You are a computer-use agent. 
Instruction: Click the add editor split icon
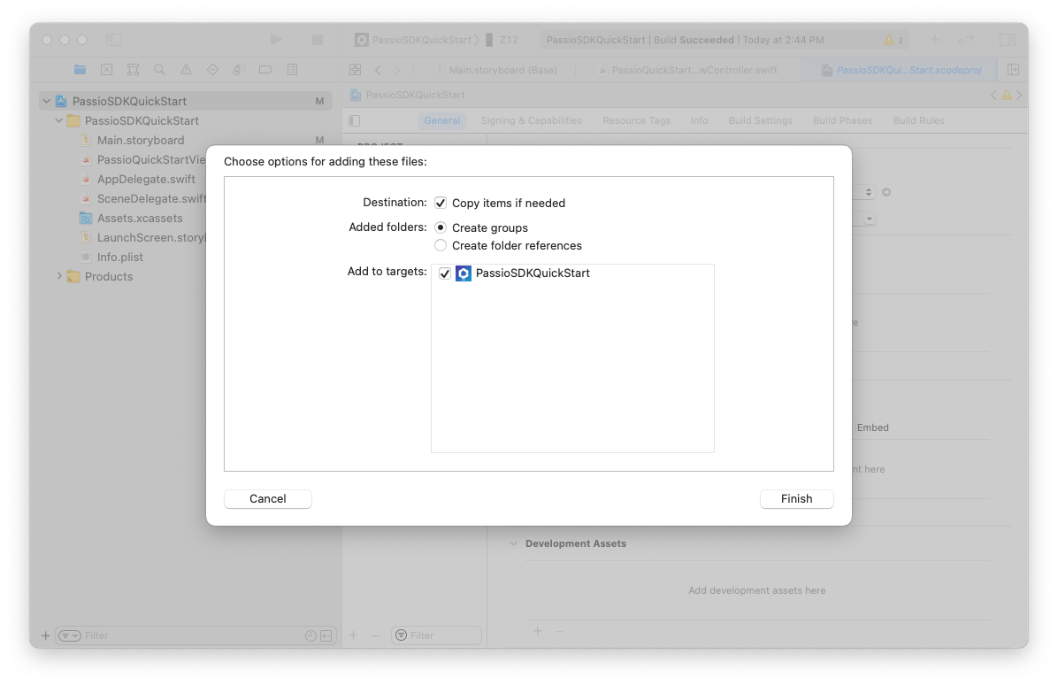click(1013, 70)
